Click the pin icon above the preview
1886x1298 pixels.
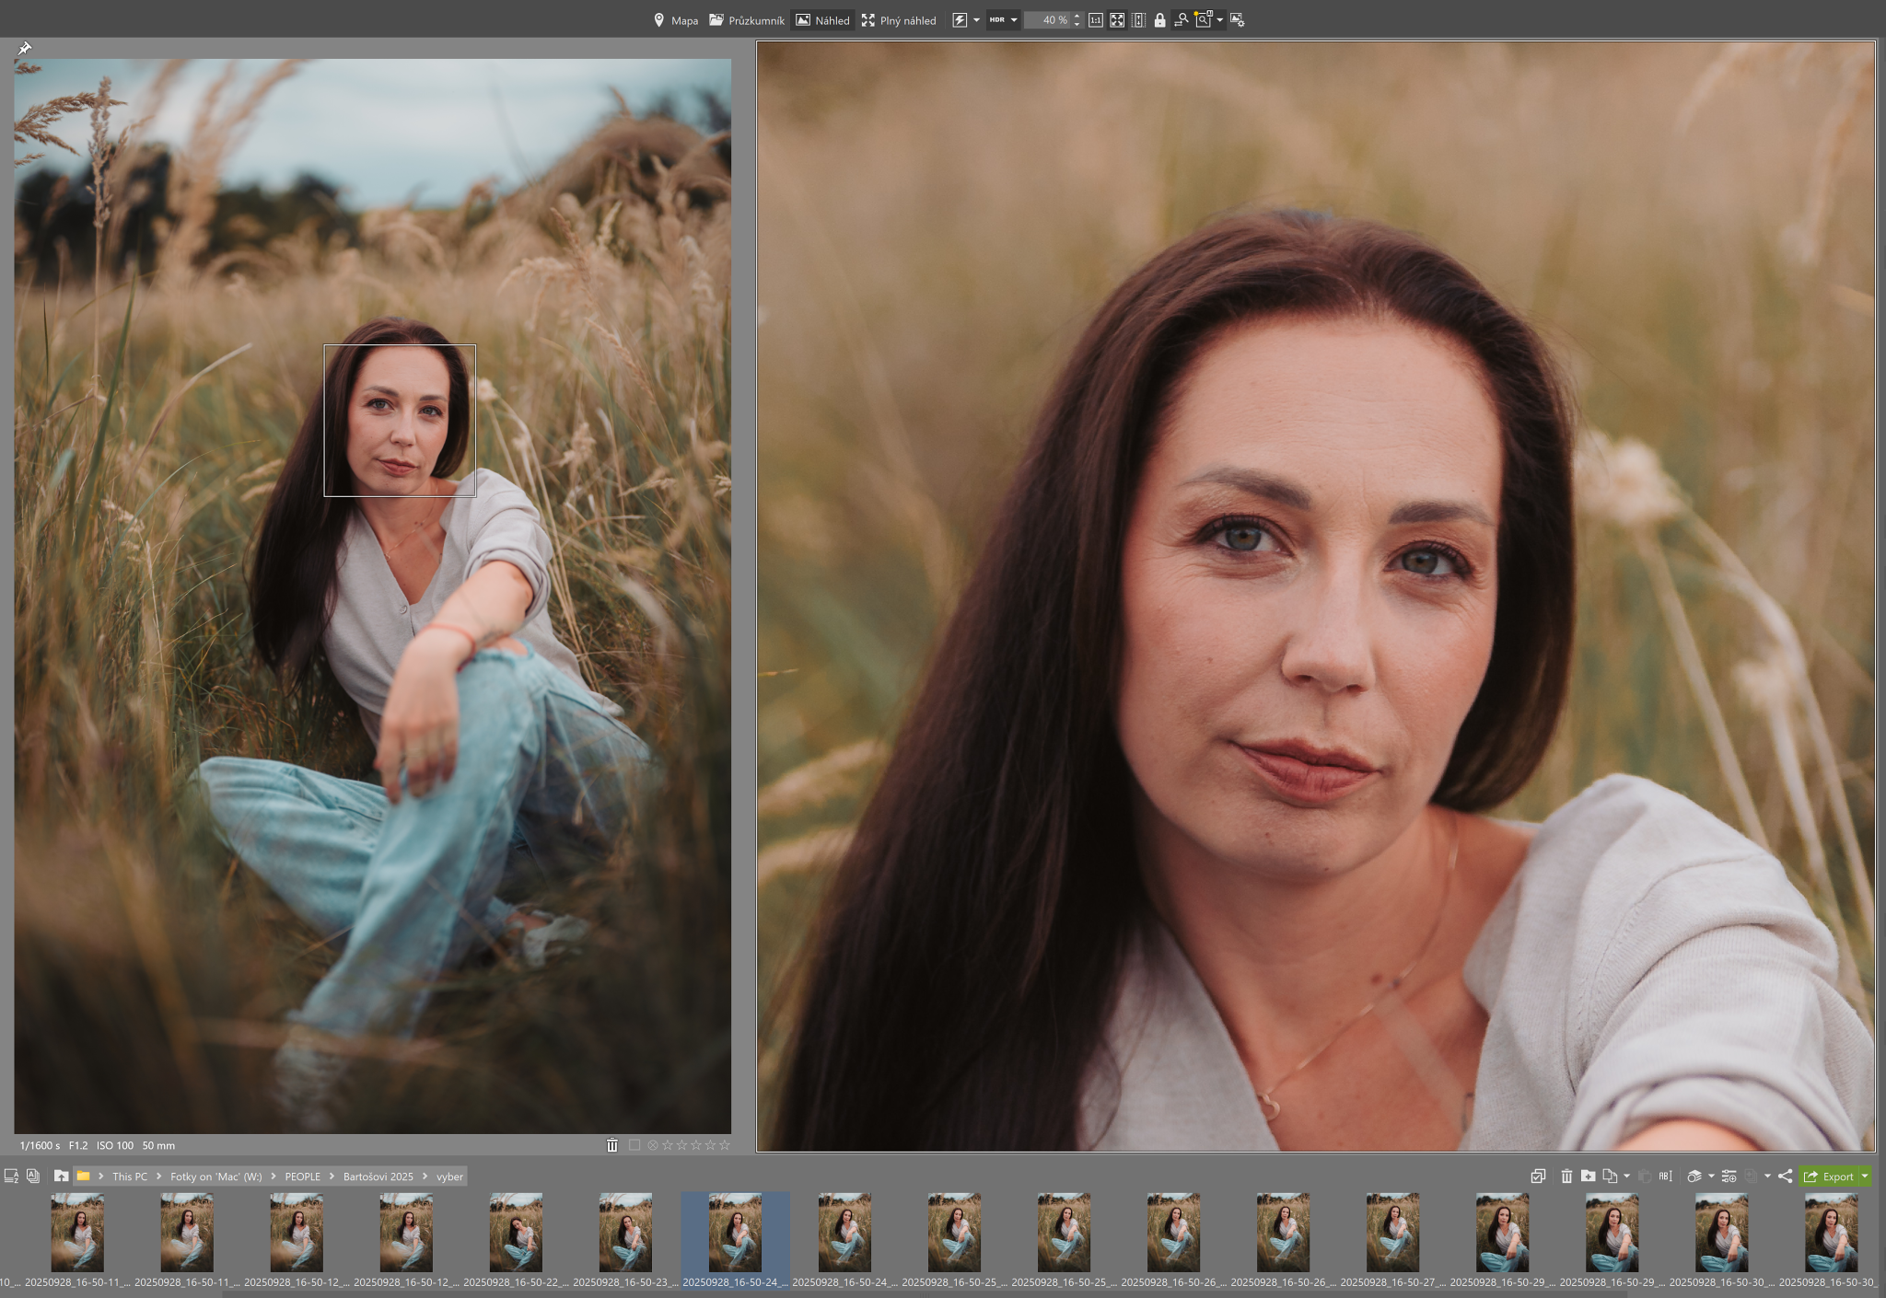click(25, 48)
